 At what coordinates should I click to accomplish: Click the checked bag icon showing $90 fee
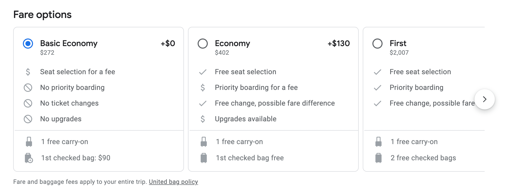tap(29, 158)
